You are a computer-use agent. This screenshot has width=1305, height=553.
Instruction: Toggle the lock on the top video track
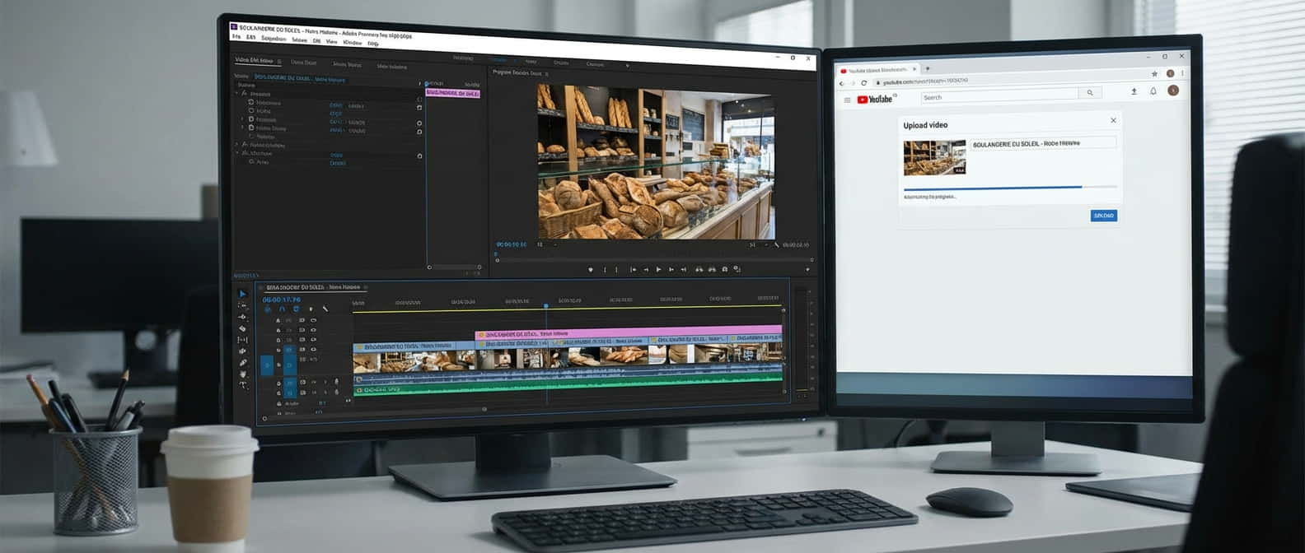(x=278, y=319)
